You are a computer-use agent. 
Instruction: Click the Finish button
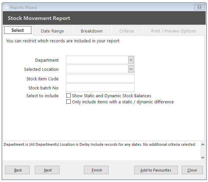[x=96, y=170]
